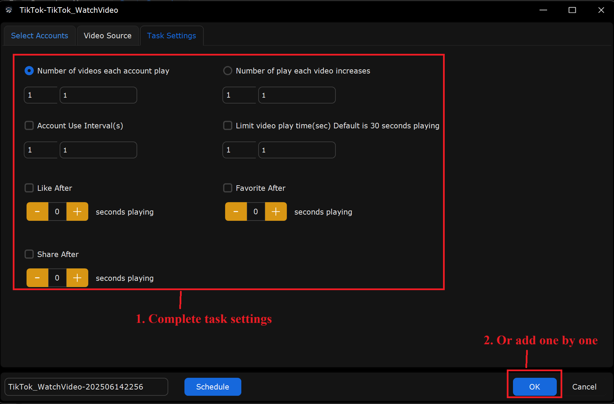This screenshot has height=404, width=614.
Task: Click the Like After seconds value field
Action: (x=57, y=211)
